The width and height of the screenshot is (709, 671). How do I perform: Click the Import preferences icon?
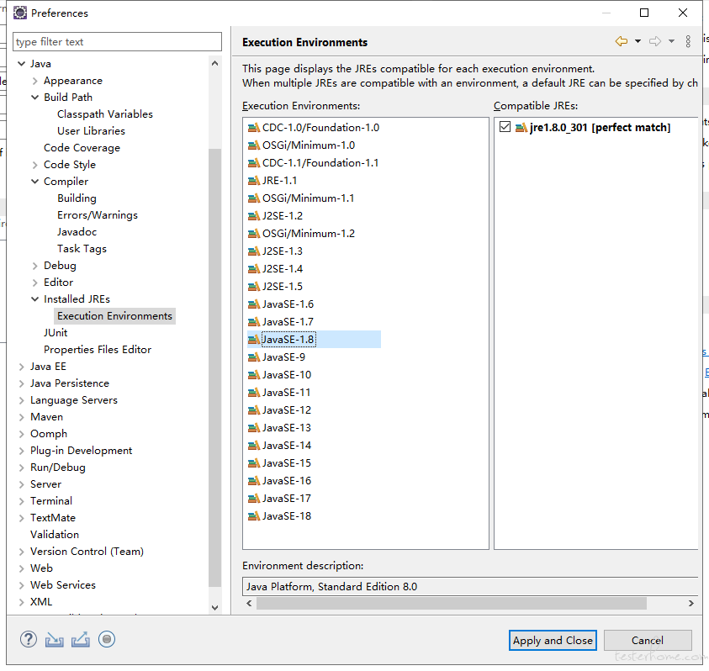tap(55, 639)
